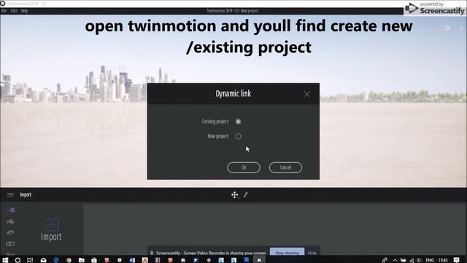This screenshot has width=467, height=263.
Task: Click the volume icon in system tray
Action: [x=420, y=260]
